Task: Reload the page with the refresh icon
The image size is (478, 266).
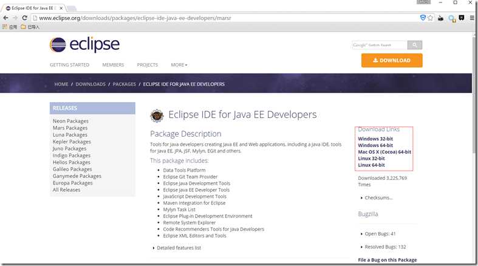Action: (x=25, y=18)
